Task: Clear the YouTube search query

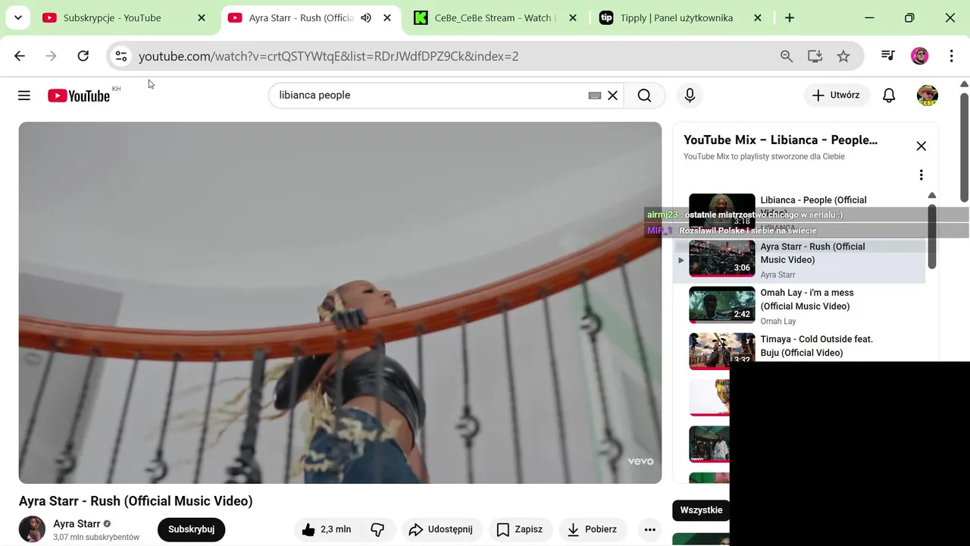Action: click(613, 96)
